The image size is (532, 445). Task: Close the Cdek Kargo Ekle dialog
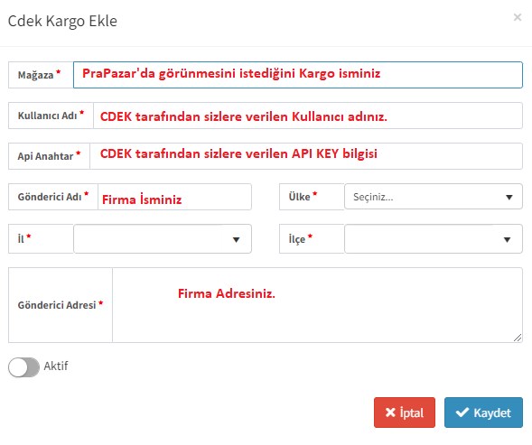point(517,17)
